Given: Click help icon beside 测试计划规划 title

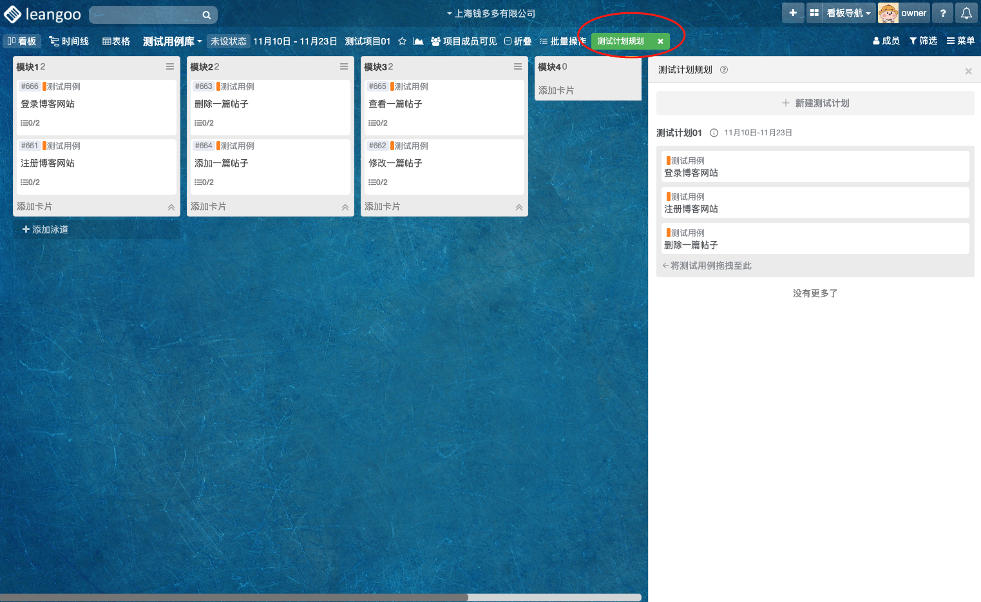Looking at the screenshot, I should (x=724, y=70).
